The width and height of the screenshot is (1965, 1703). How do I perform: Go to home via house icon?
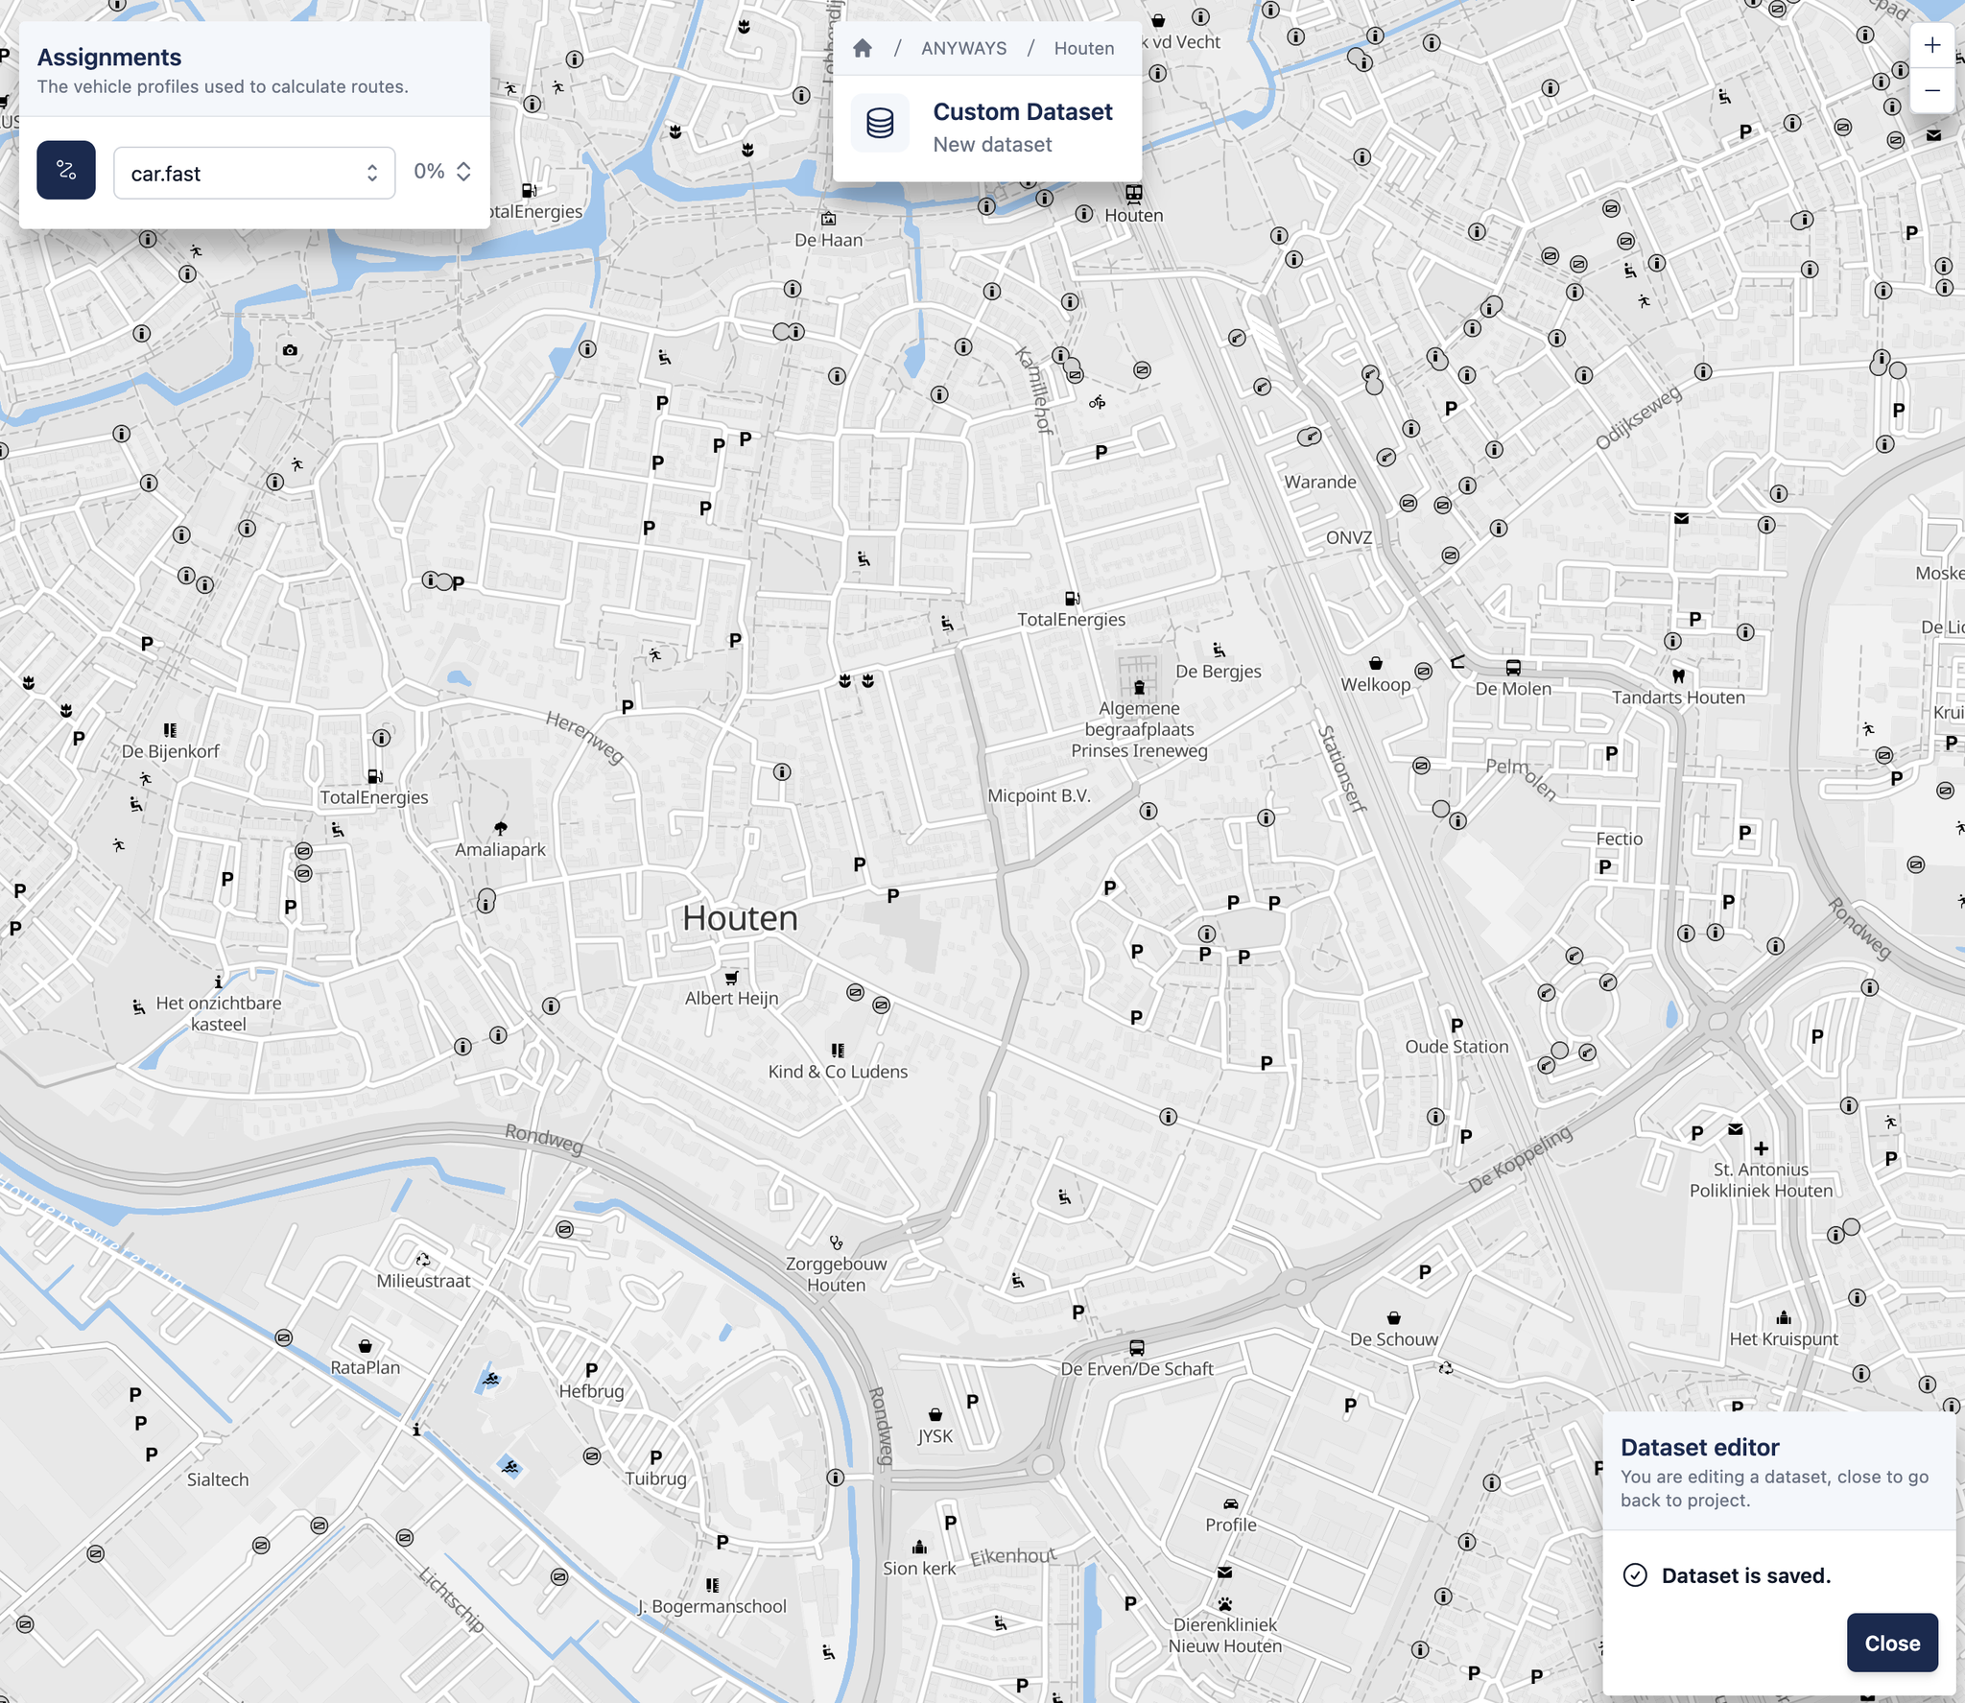point(862,49)
